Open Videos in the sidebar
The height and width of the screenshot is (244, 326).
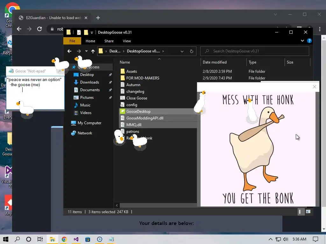tap(86, 113)
